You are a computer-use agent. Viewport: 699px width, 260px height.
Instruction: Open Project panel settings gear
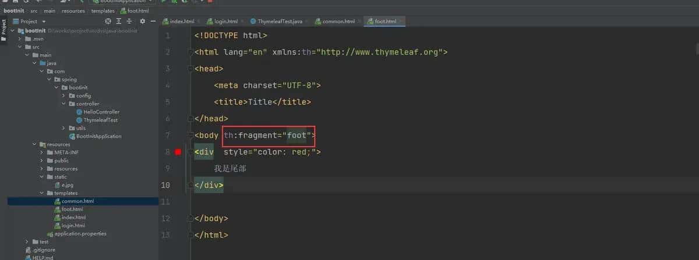(143, 22)
